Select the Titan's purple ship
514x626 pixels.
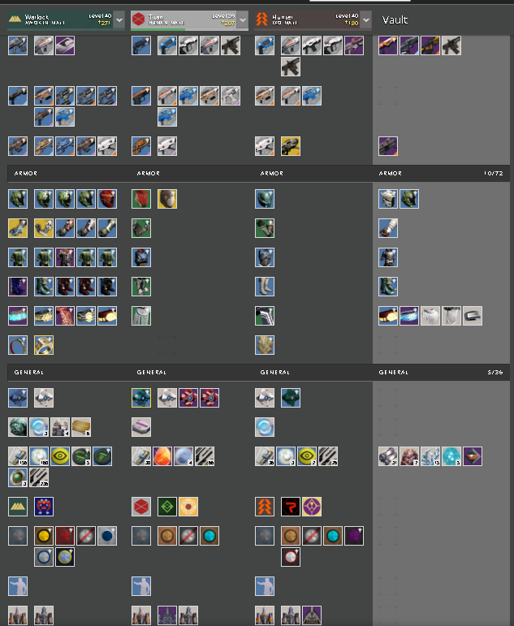167,615
